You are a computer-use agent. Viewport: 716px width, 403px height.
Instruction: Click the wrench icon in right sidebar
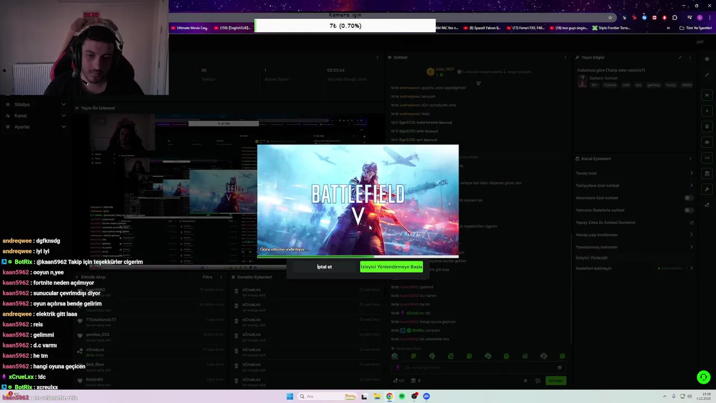(x=707, y=189)
